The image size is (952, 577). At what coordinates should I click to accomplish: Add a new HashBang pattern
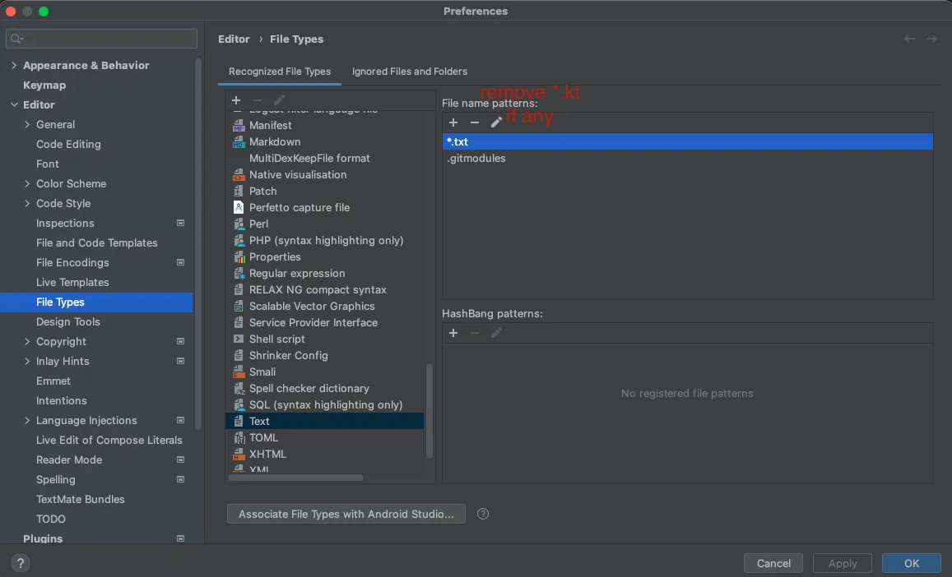tap(453, 333)
